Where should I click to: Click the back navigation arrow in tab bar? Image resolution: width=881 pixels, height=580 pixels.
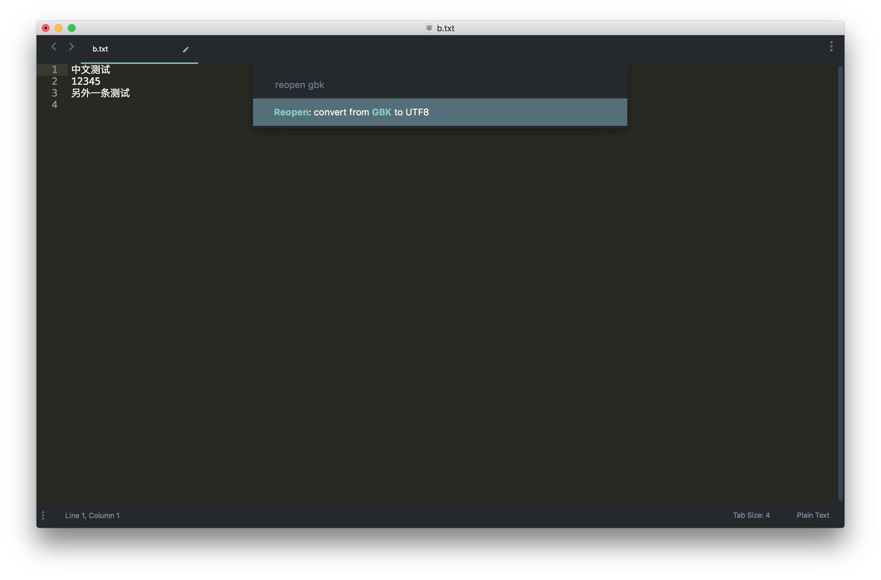pos(54,47)
